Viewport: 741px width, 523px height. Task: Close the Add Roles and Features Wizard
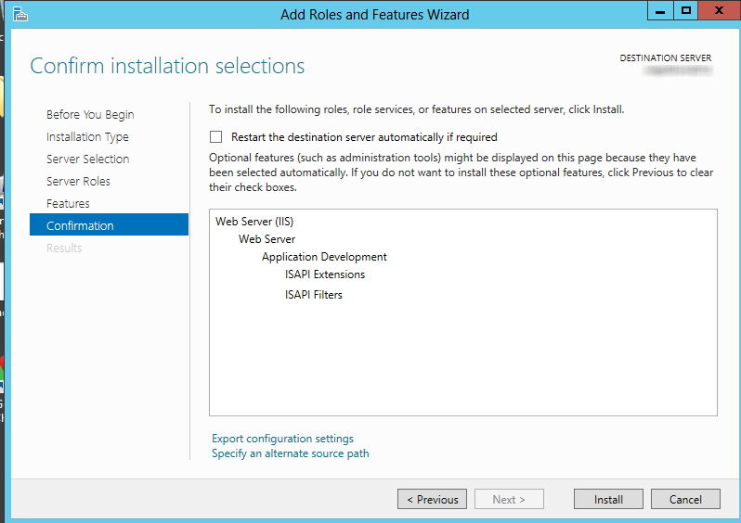pyautogui.click(x=718, y=10)
